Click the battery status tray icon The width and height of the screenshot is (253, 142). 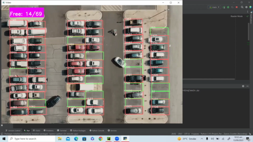coord(218,138)
